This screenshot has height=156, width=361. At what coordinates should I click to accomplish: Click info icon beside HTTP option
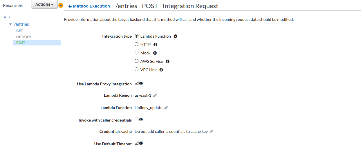[155, 45]
